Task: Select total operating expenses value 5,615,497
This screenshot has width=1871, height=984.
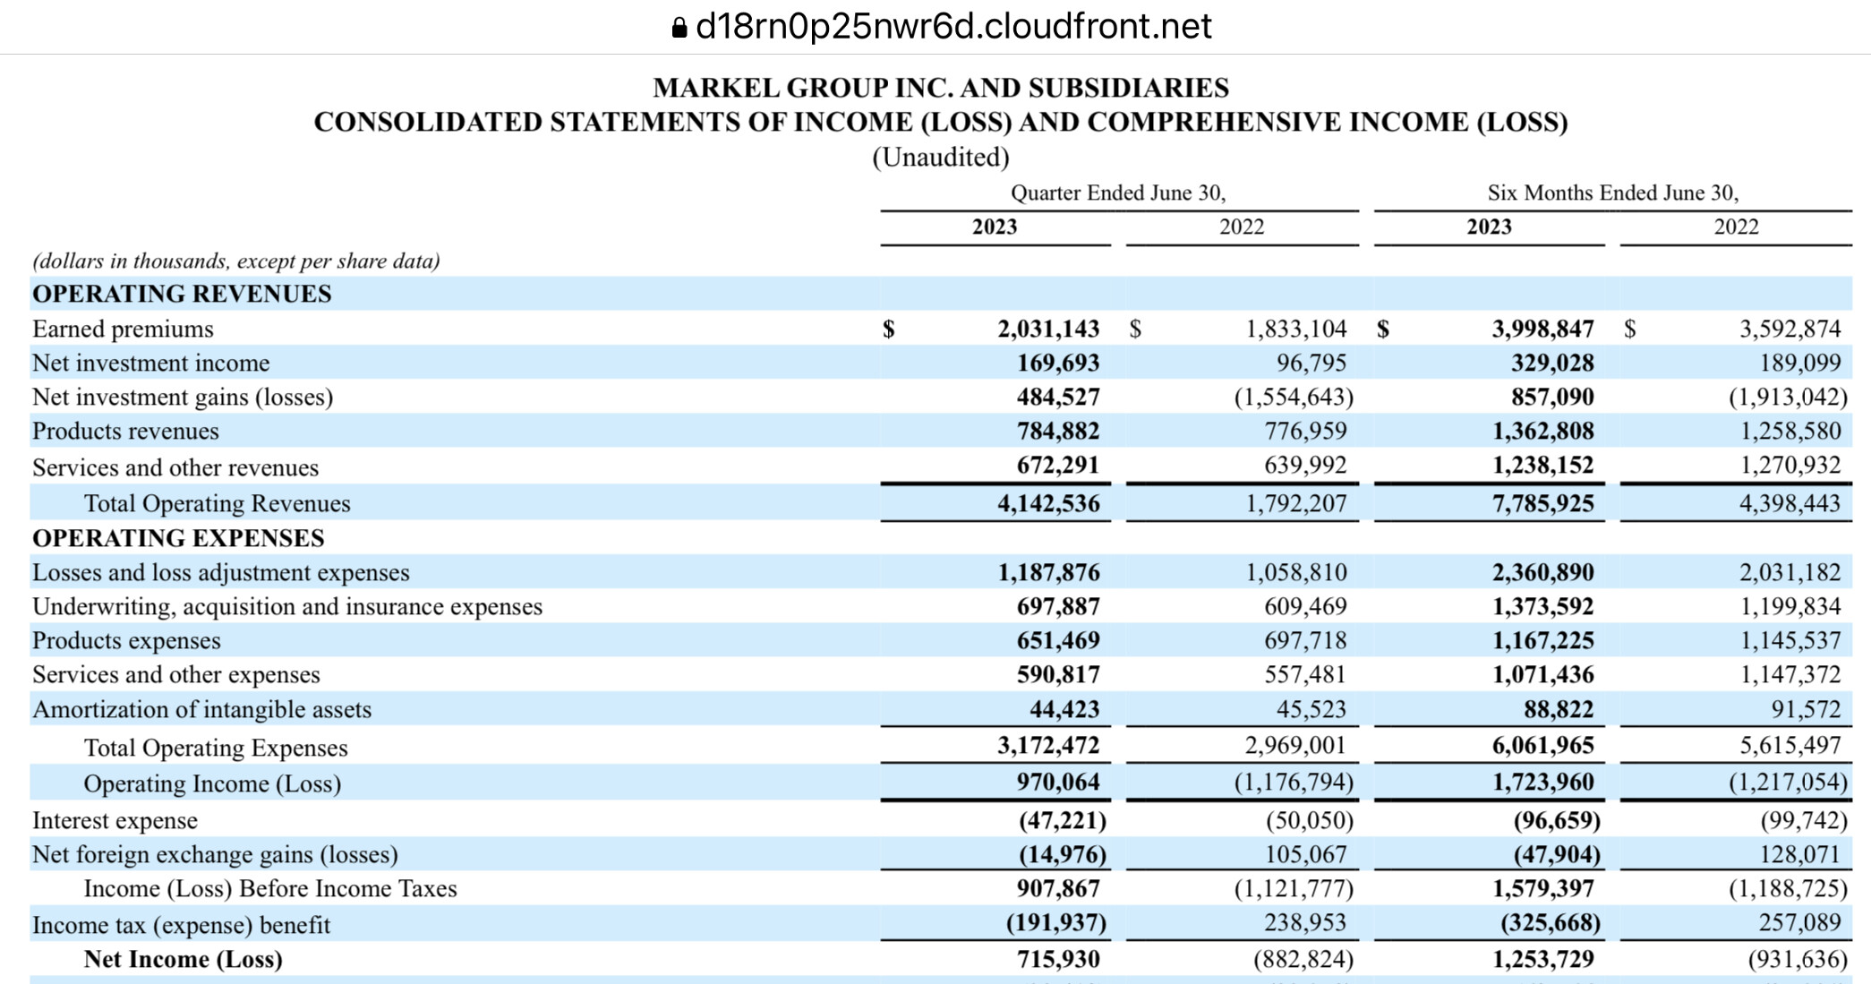Action: pyautogui.click(x=1790, y=746)
